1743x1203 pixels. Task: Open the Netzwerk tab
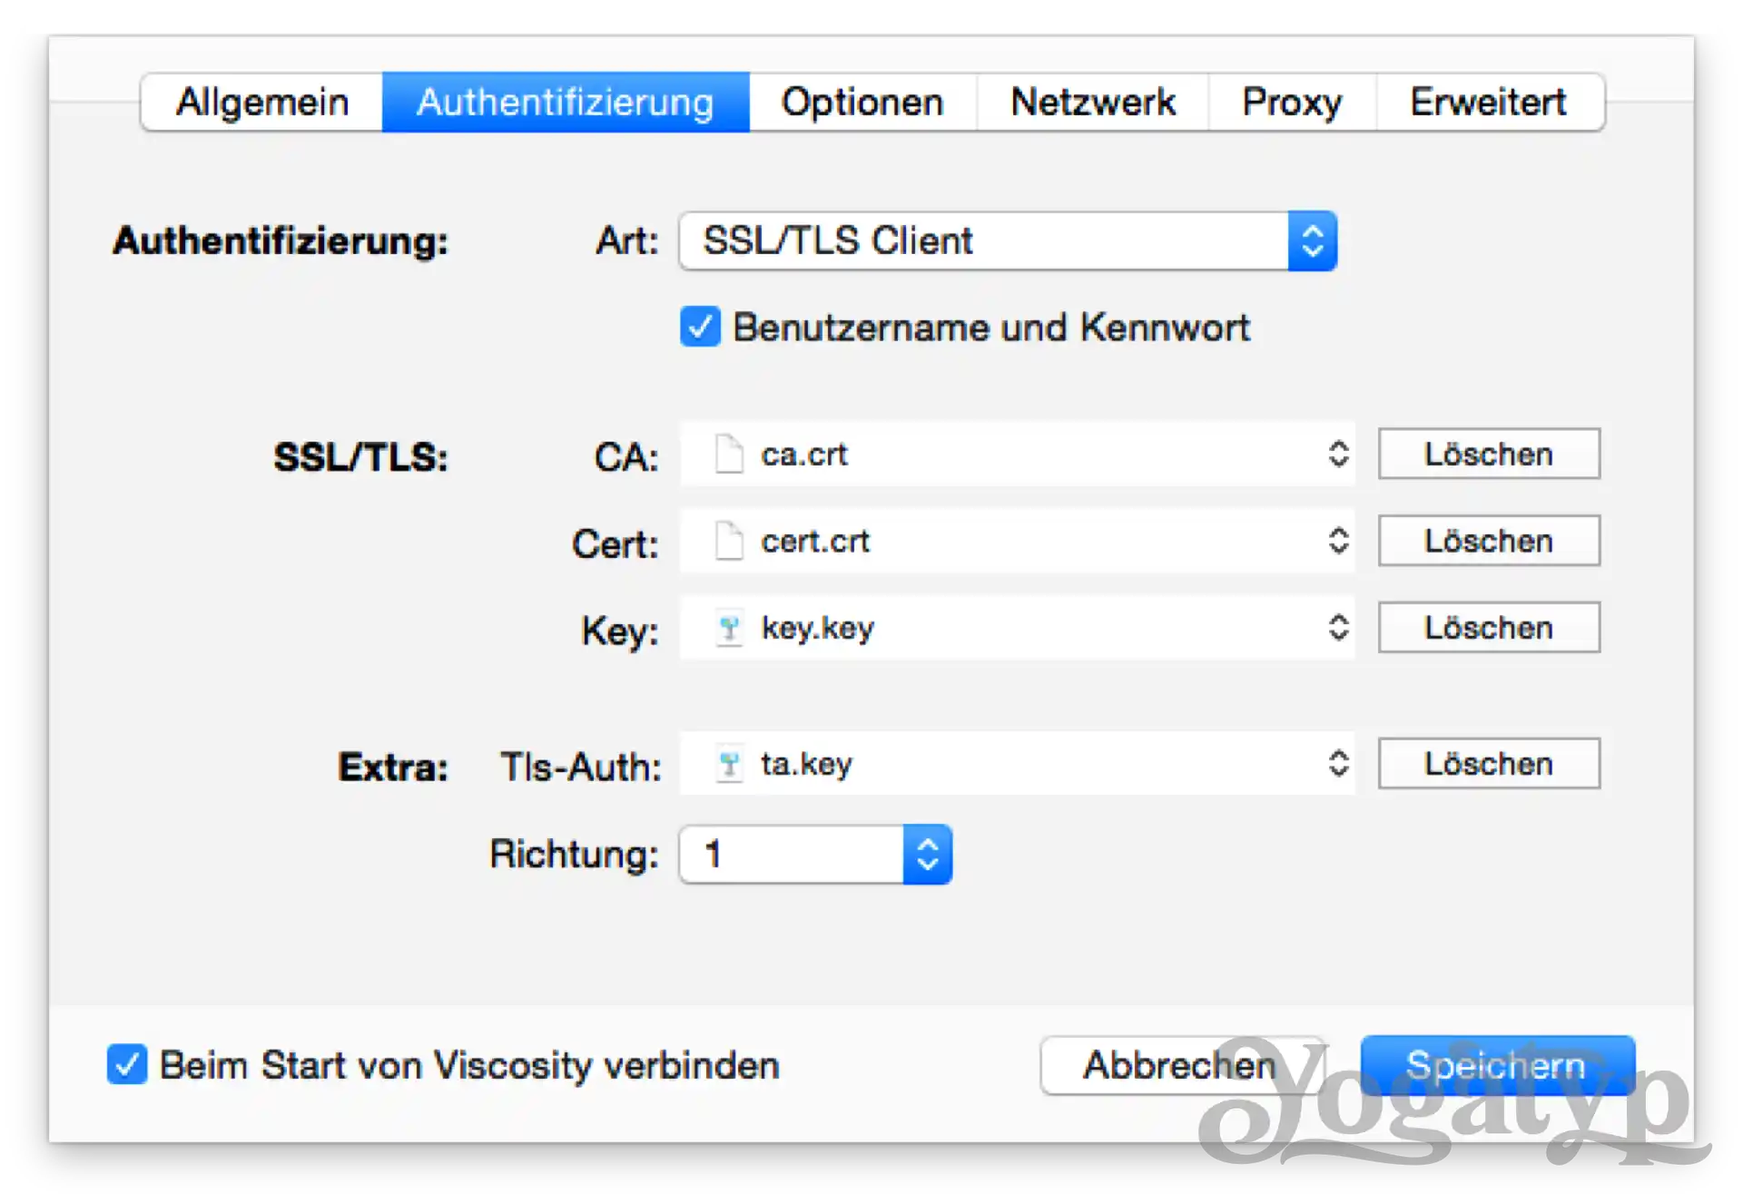pyautogui.click(x=1093, y=102)
